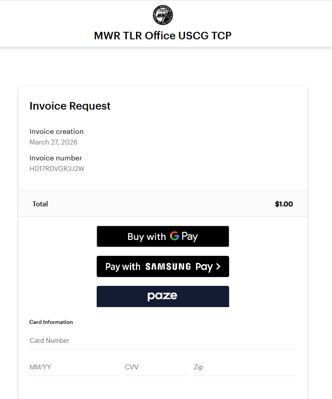
Task: Click the invoice number HD17RDVGR3J2W
Action: click(x=57, y=168)
